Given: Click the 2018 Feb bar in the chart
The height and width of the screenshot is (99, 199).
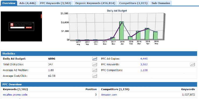Looking at the screenshot, I should point(130,38).
